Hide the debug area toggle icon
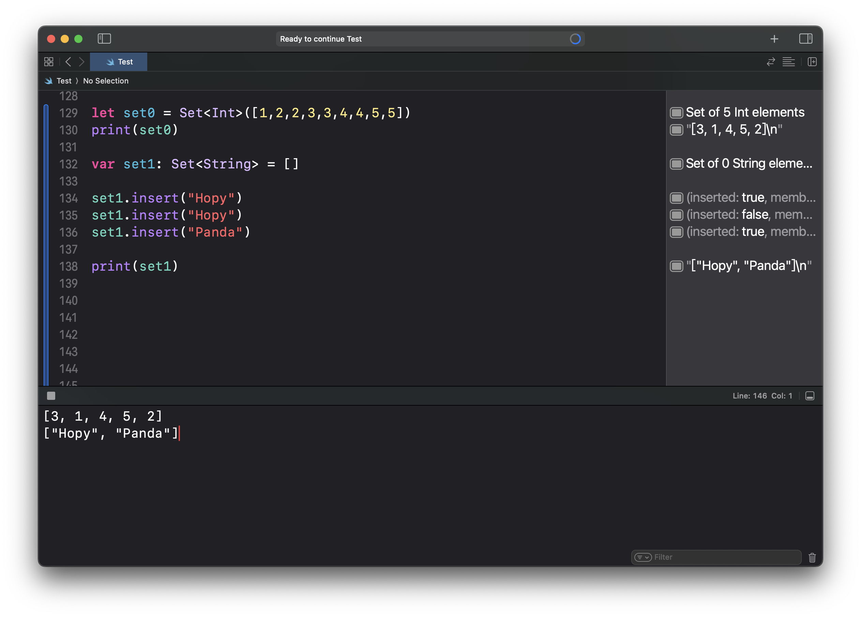Screen dimensions: 861x617 pos(810,396)
